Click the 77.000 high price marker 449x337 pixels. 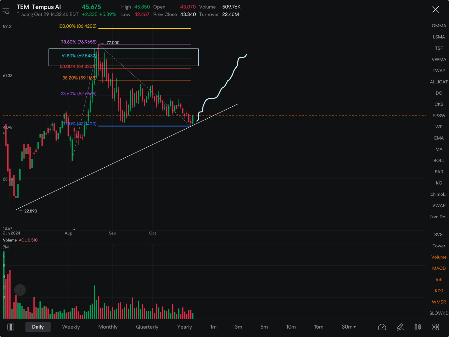pos(113,43)
